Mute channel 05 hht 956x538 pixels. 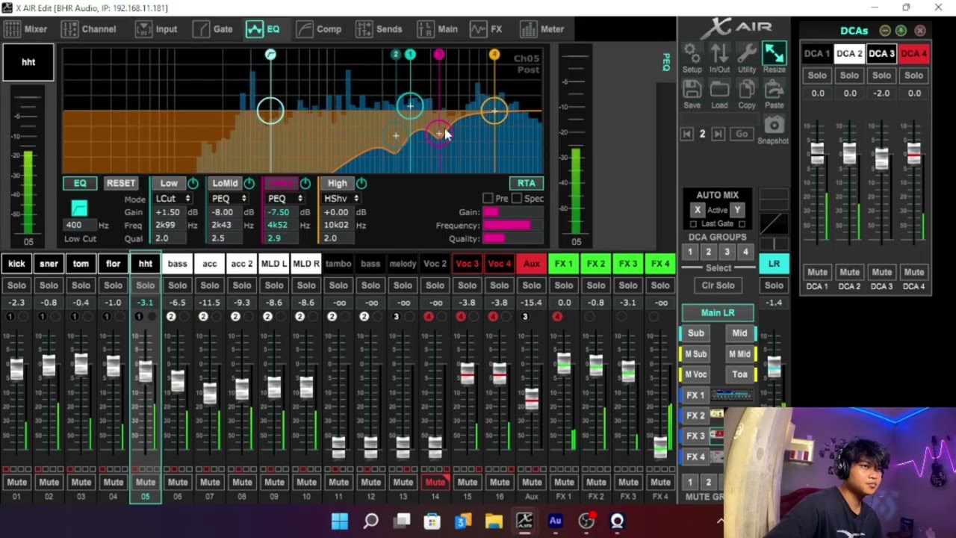coord(145,482)
